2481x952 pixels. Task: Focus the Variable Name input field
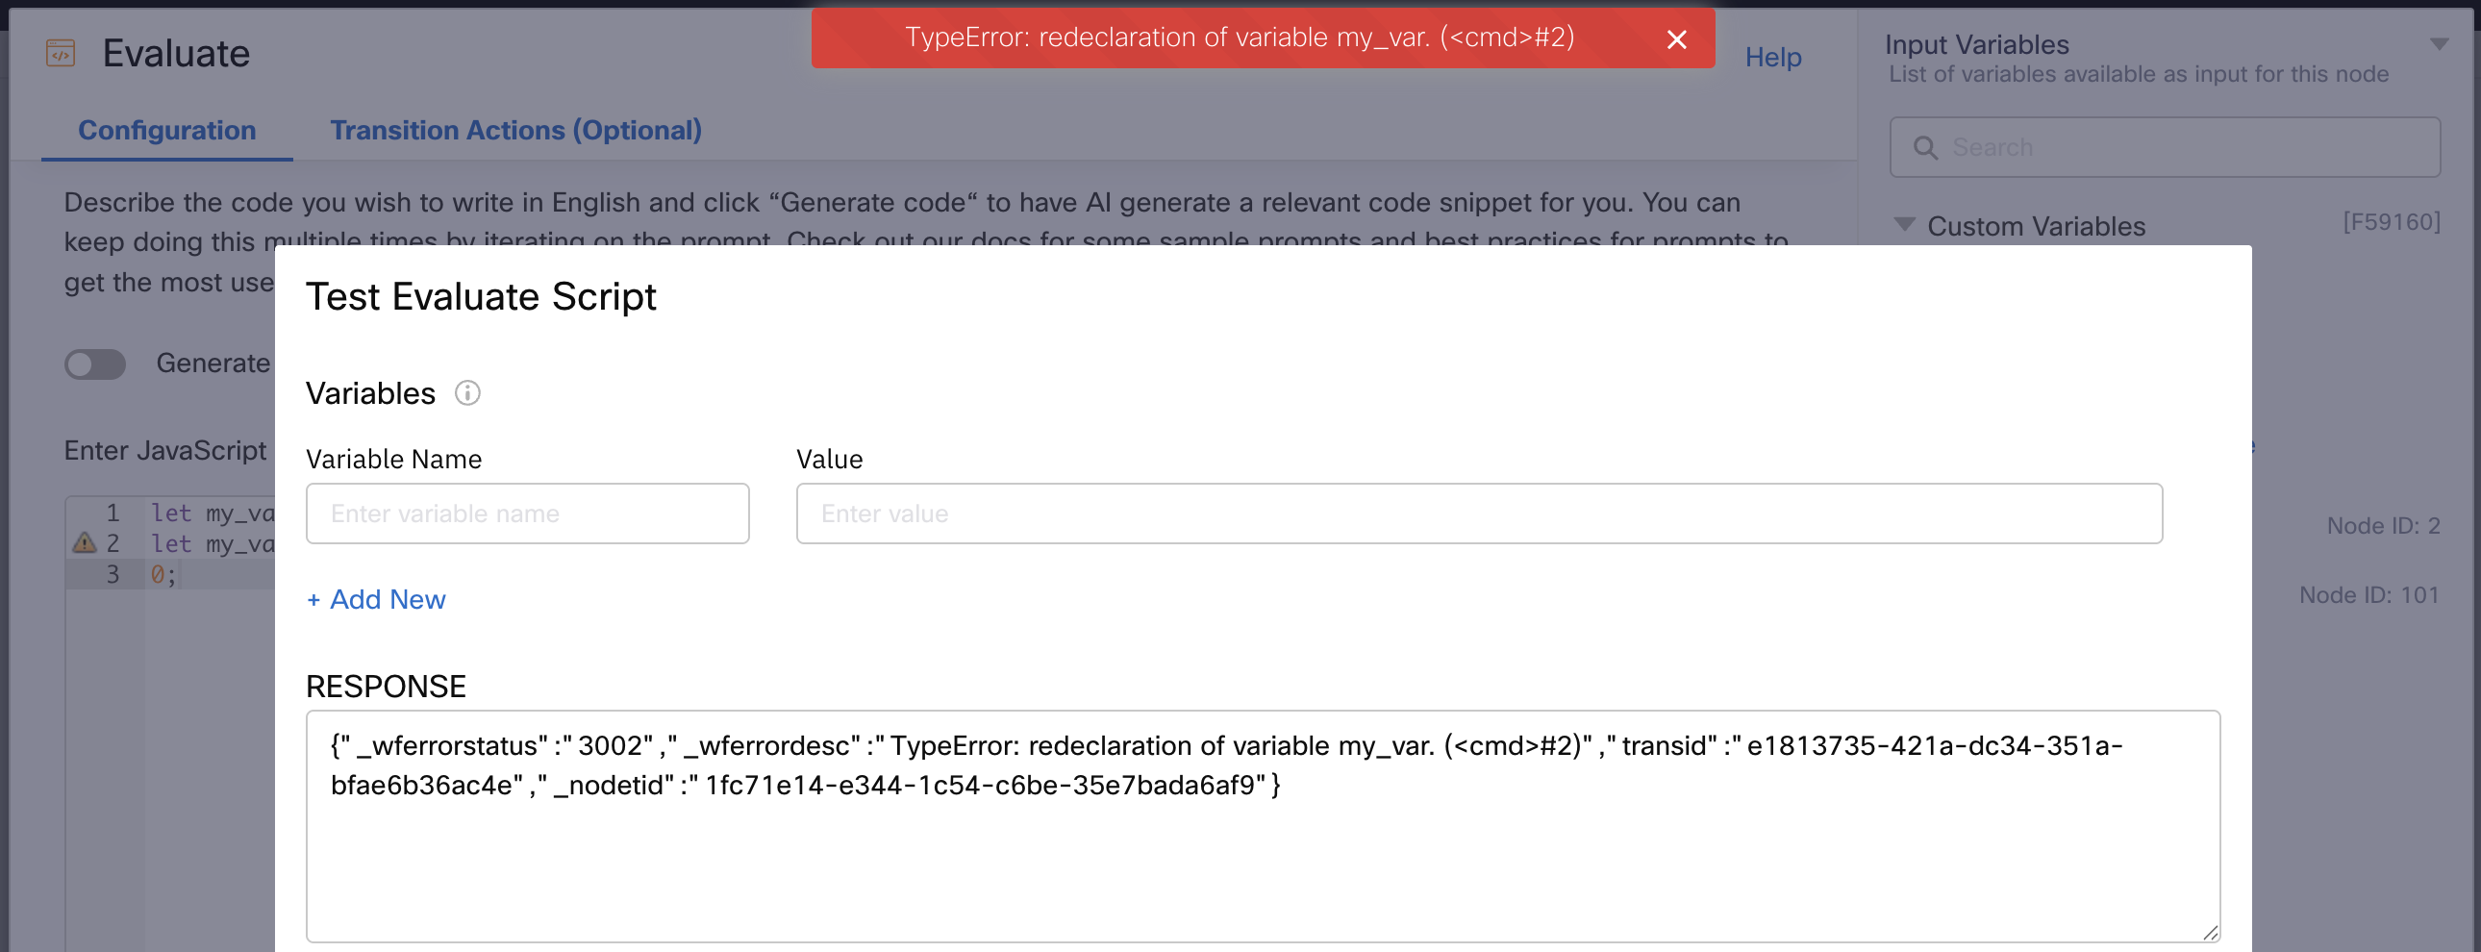(x=527, y=514)
